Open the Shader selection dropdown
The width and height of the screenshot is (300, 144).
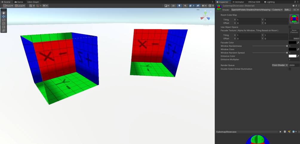[x=257, y=10]
